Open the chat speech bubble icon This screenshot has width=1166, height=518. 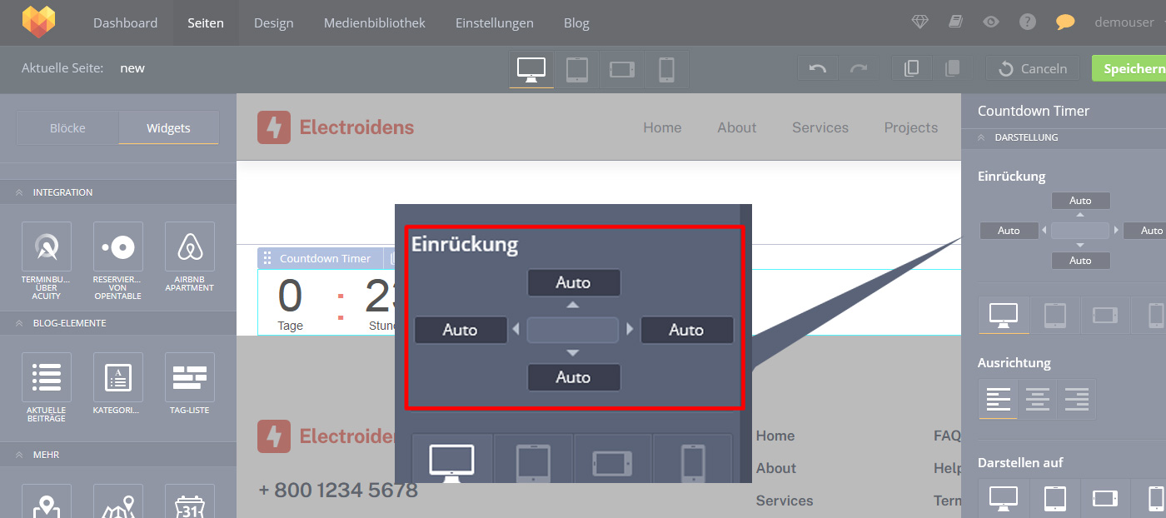[1064, 22]
